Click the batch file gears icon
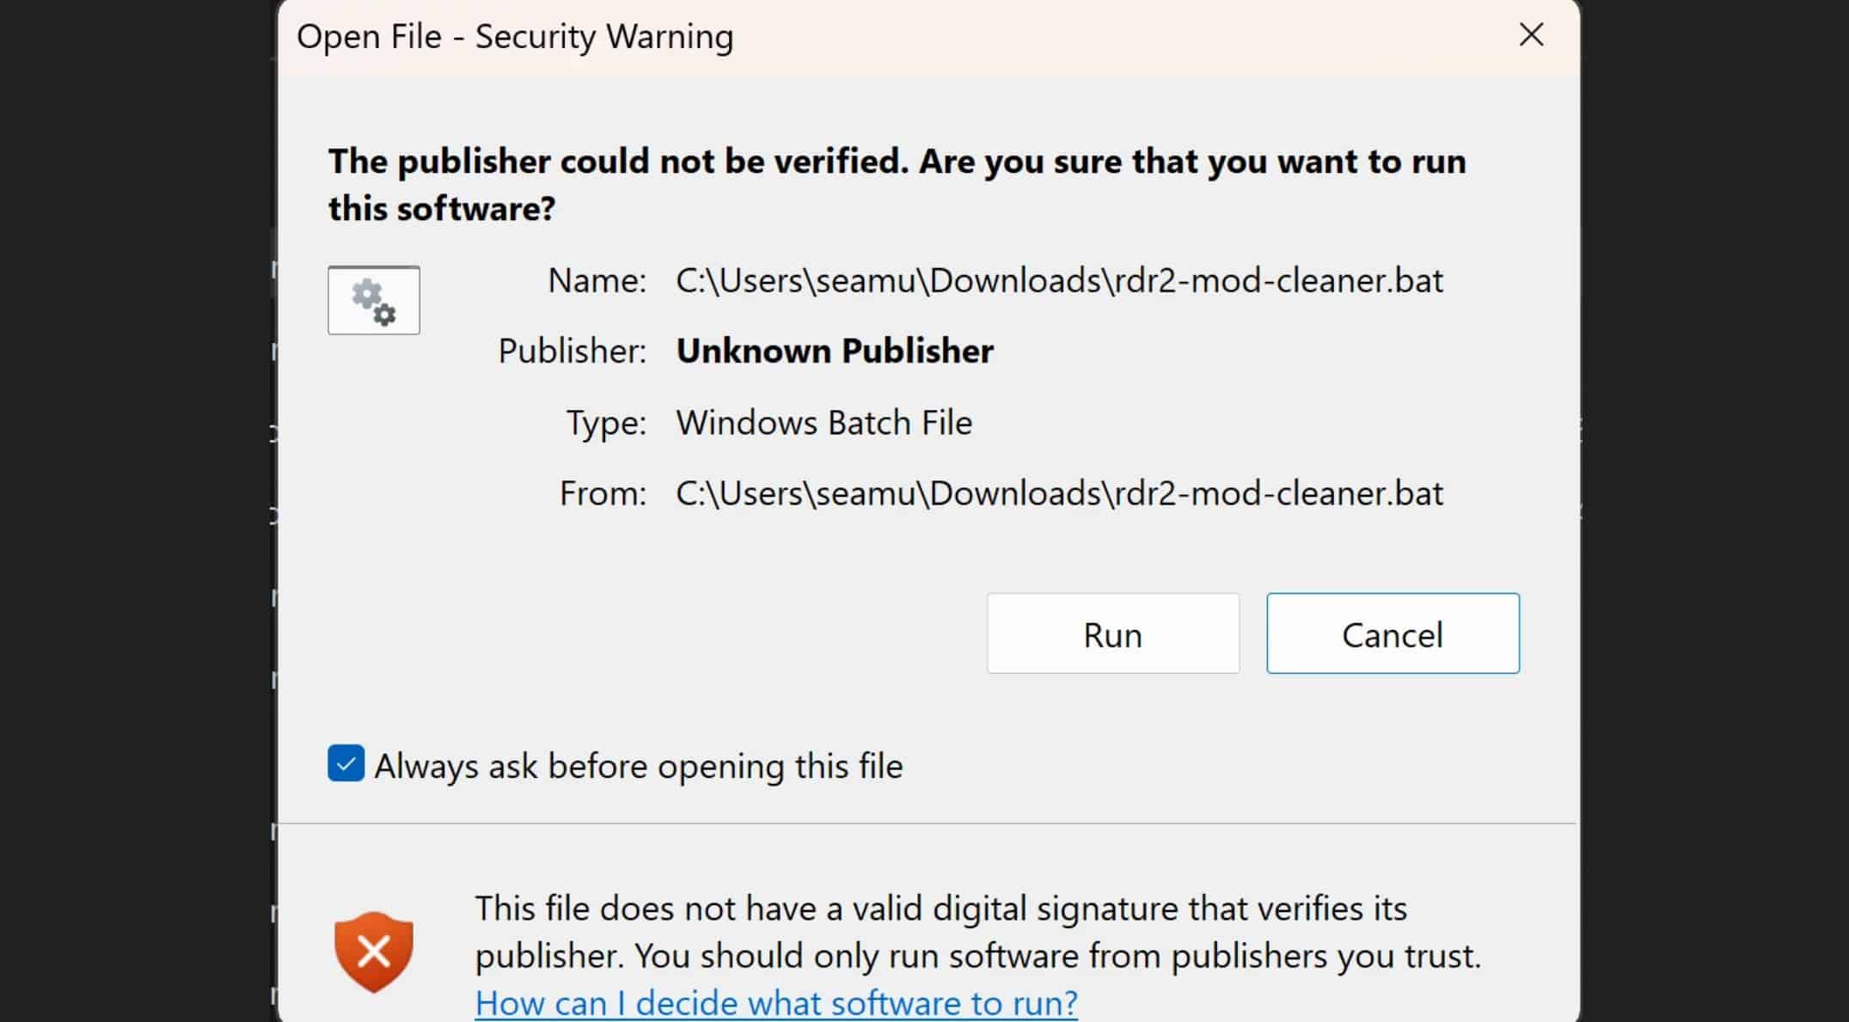Screen dimensions: 1849x1022 coord(374,301)
